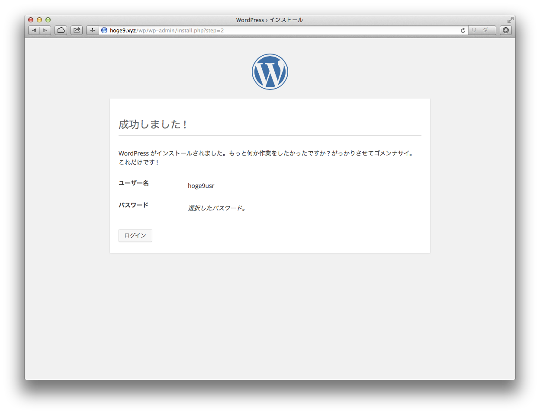Enter full screen with the corner arrows icon
Image resolution: width=540 pixels, height=414 pixels.
click(x=511, y=20)
